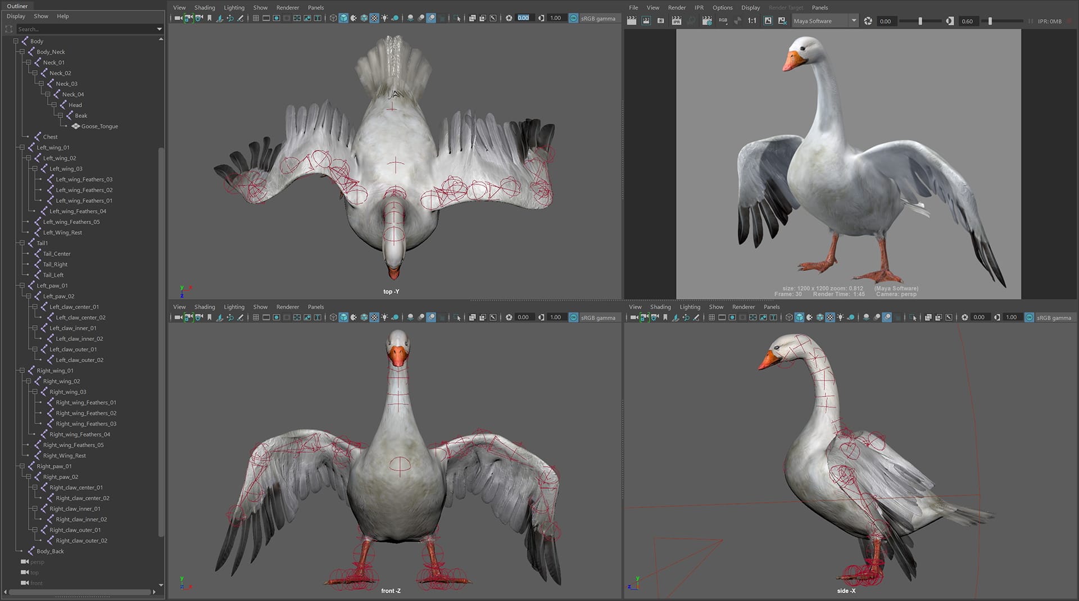Image resolution: width=1079 pixels, height=601 pixels.
Task: Open Maya Software renderer dropdown
Action: 825,21
